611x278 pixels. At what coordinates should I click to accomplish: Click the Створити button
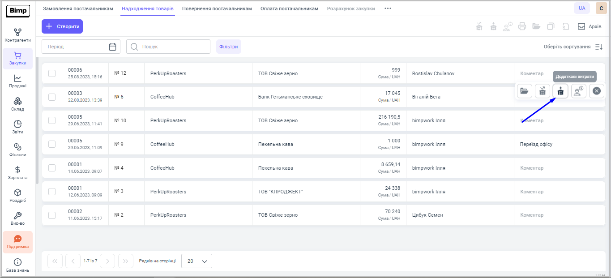coord(62,26)
